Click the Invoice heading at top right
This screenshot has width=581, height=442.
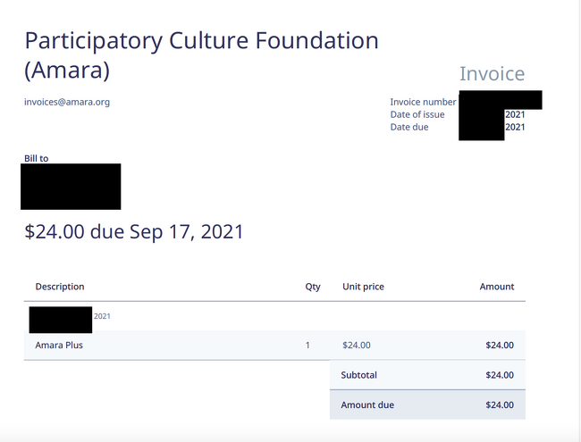(492, 74)
